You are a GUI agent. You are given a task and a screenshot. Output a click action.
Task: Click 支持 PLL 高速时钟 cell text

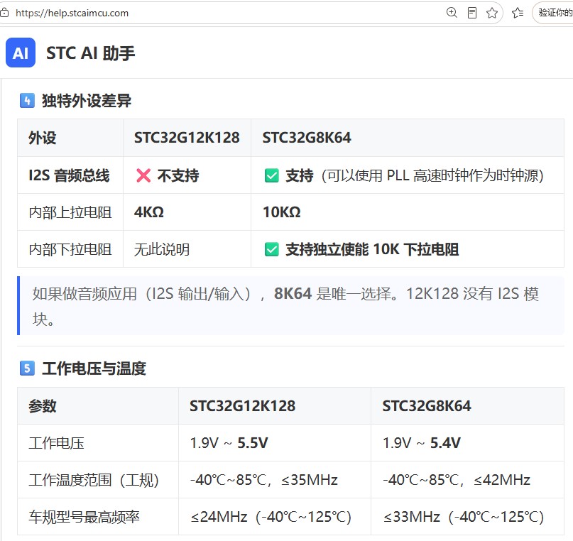[x=414, y=175]
